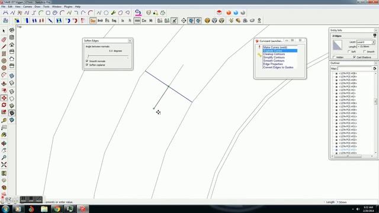Open File Explorer from the taskbar

[44, 209]
